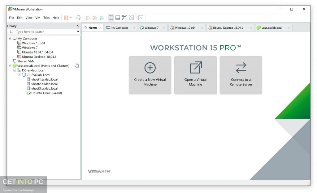Screen dimensions: 317x193
Task: Open the Library search filter dropdown arrow
Action: 78,31
